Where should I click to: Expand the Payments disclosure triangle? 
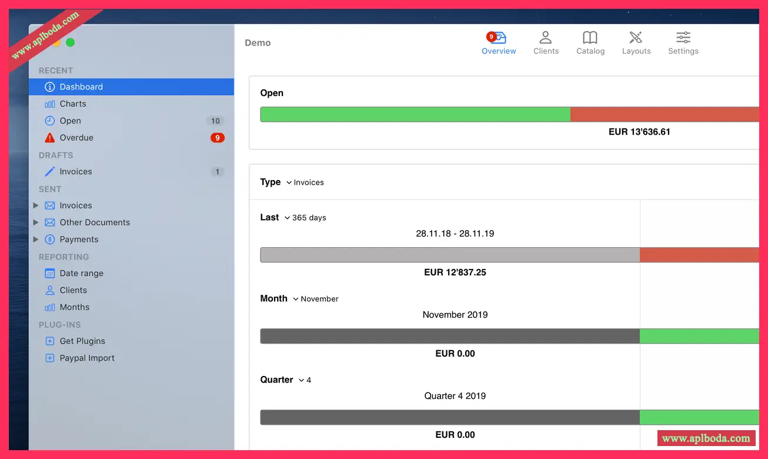[36, 240]
